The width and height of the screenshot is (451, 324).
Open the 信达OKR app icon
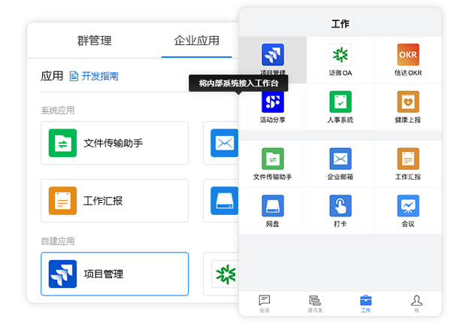pos(407,56)
